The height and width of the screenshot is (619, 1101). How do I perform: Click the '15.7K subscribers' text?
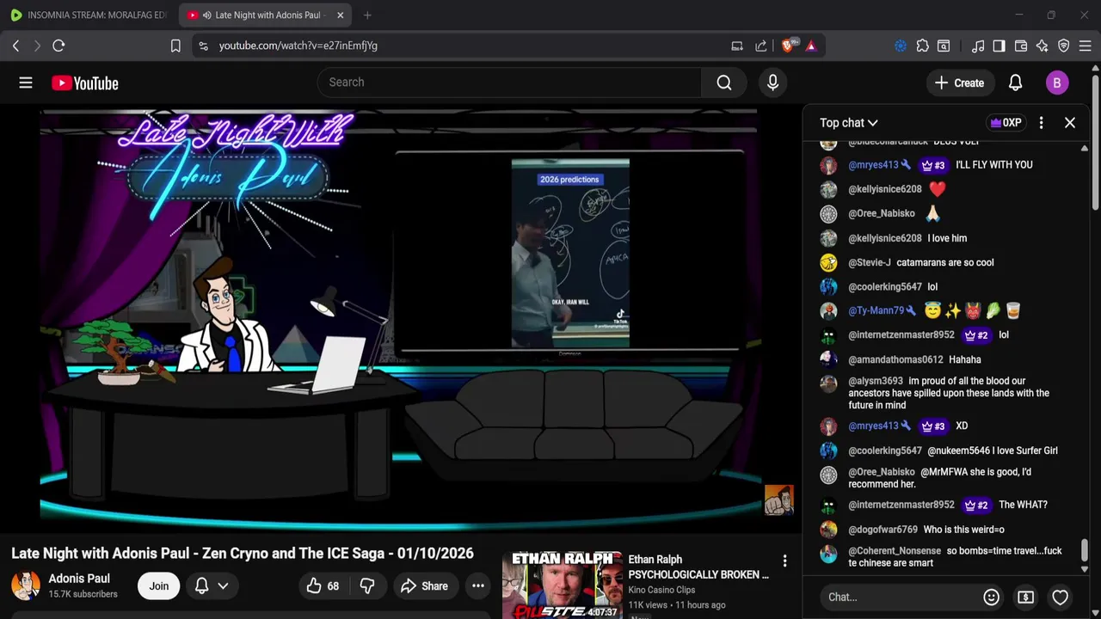point(83,594)
